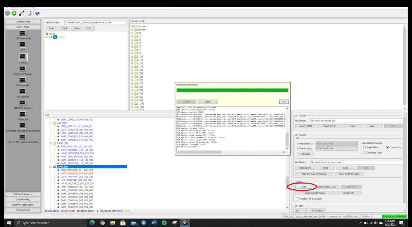Click Vehicle Order Read button
The width and height of the screenshot is (412, 227).
pyautogui.click(x=51, y=28)
